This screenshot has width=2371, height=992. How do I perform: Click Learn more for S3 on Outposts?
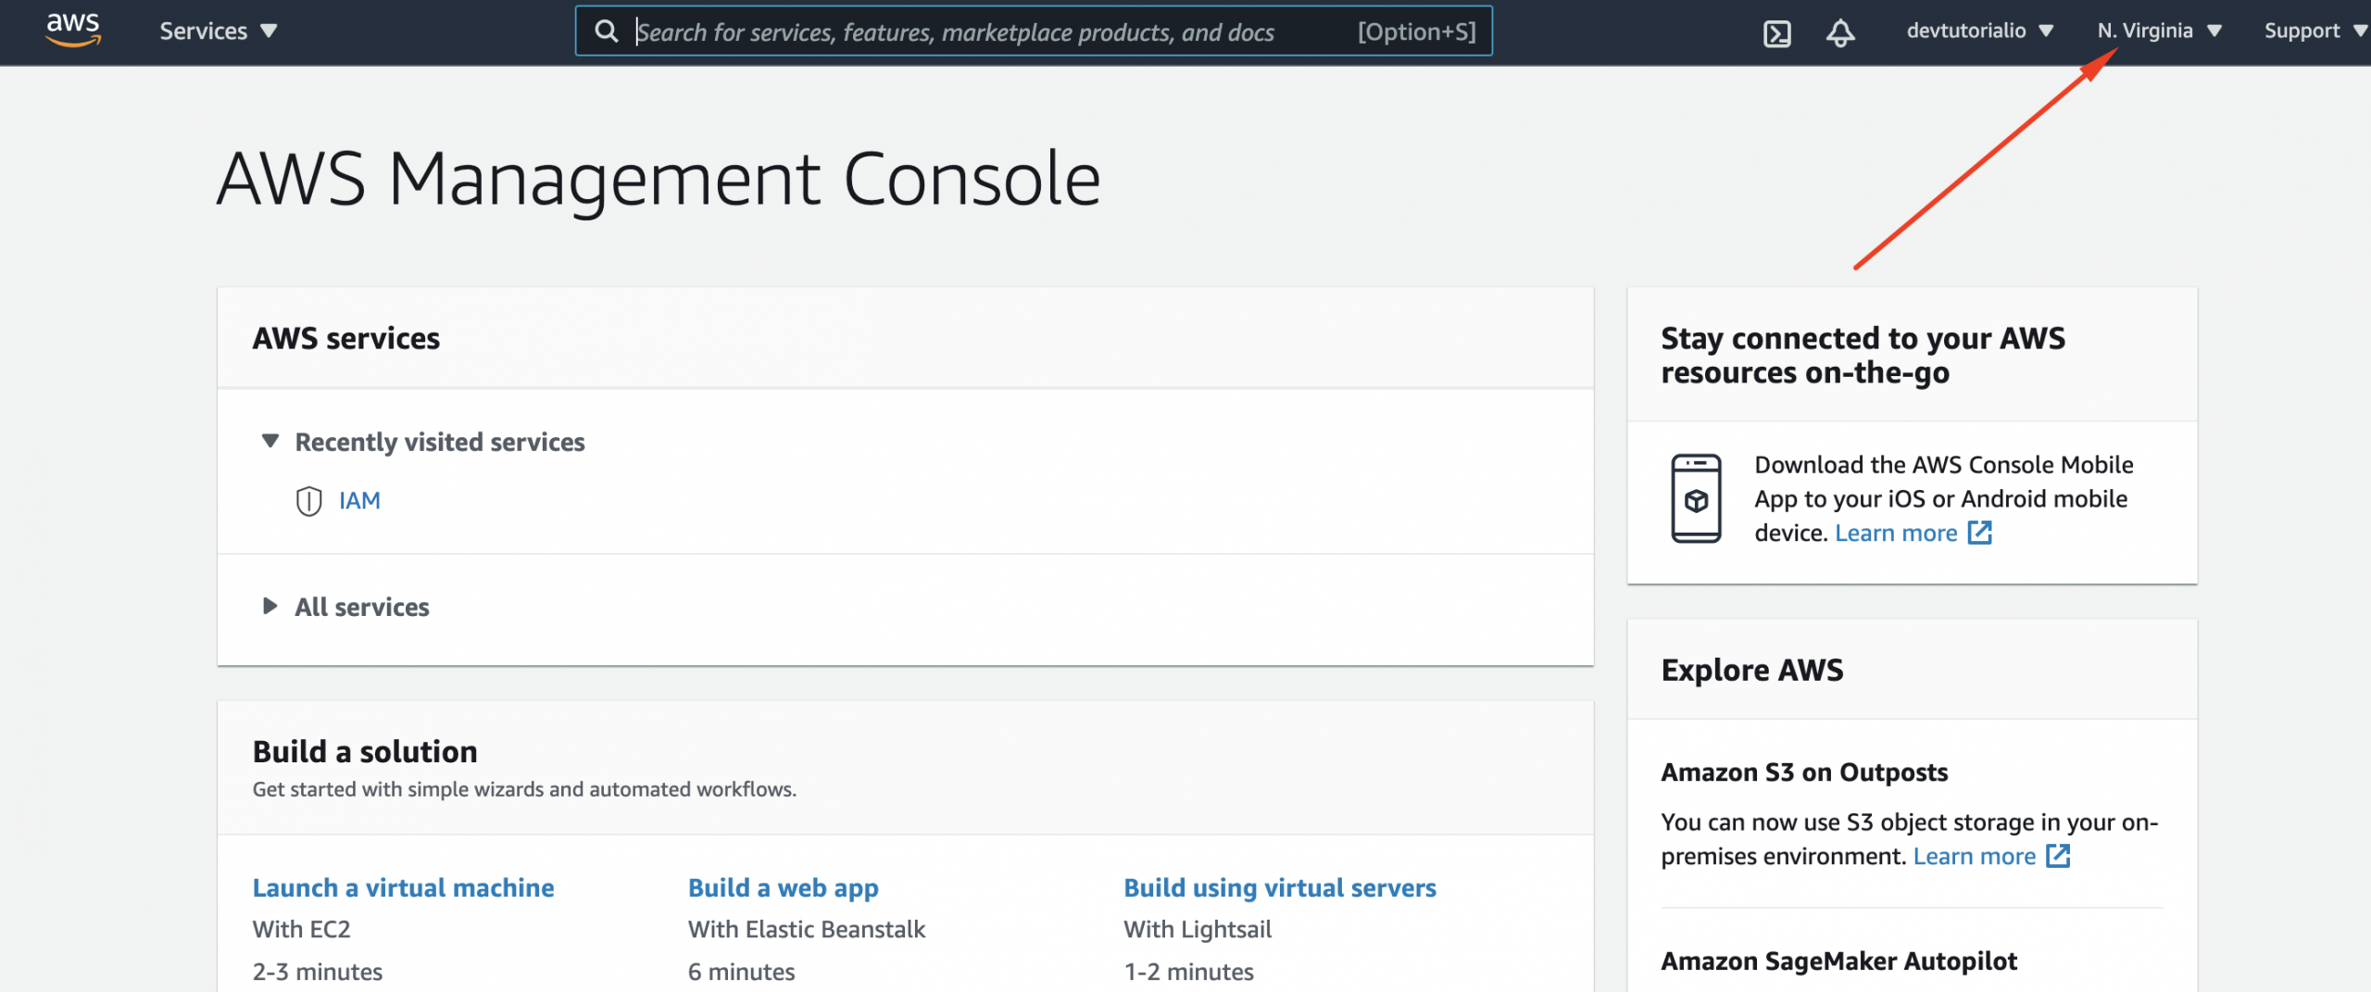click(x=1975, y=856)
